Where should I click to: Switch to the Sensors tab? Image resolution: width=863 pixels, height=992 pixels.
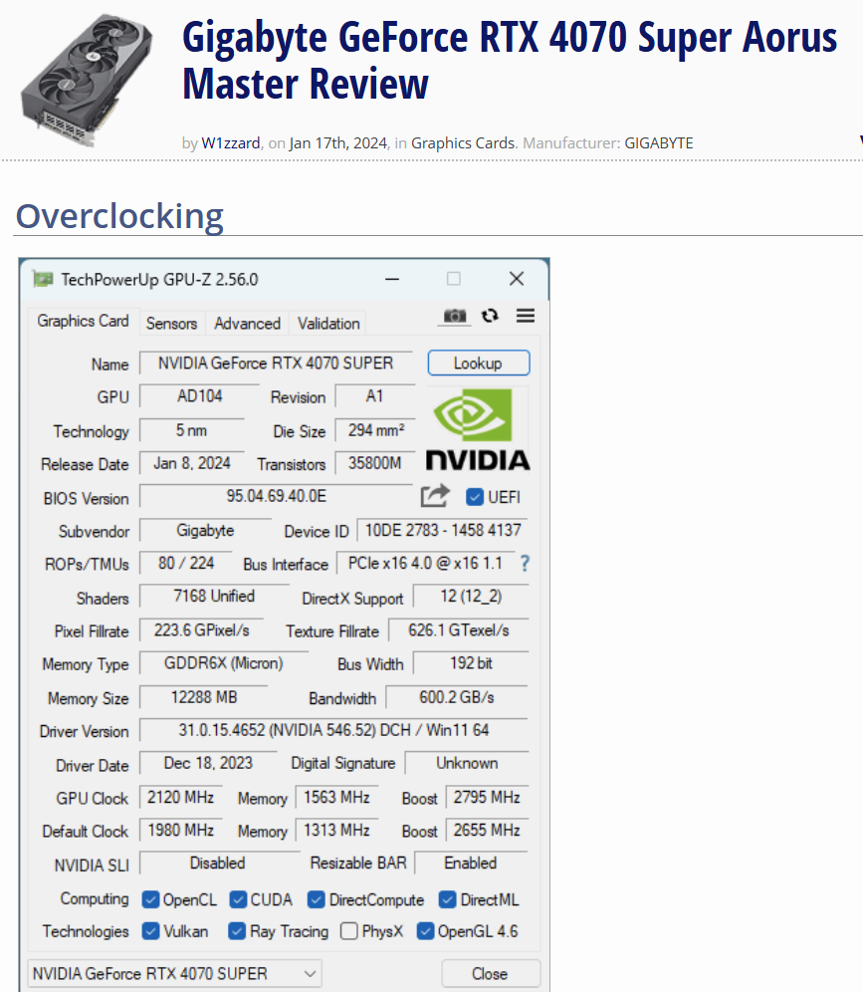tap(171, 324)
